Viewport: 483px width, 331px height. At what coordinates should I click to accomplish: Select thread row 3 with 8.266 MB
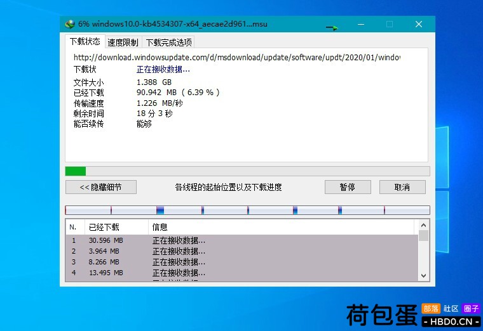[241, 262]
